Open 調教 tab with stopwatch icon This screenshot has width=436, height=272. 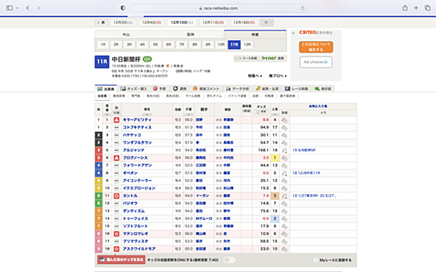coord(179,88)
